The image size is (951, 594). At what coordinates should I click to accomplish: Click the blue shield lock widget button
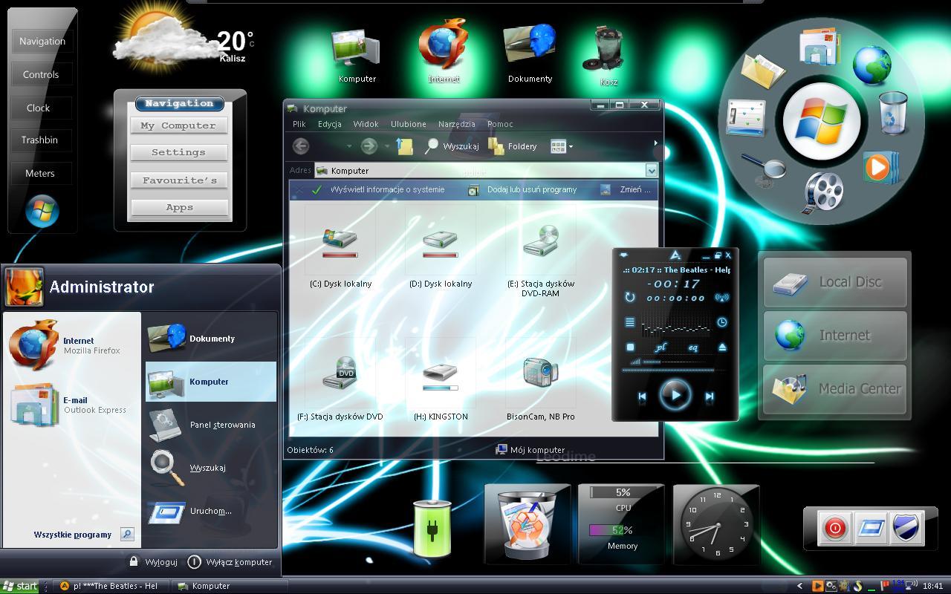(x=907, y=528)
